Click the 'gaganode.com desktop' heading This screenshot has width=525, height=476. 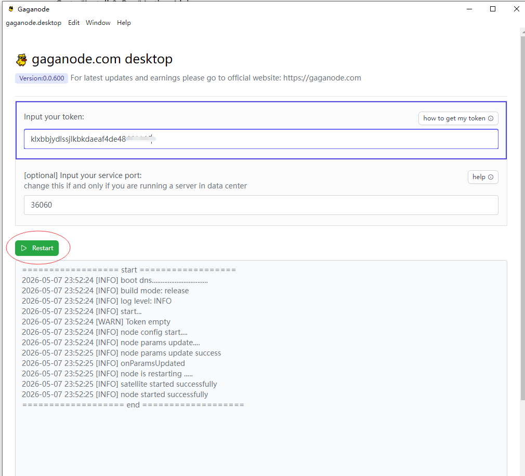102,59
